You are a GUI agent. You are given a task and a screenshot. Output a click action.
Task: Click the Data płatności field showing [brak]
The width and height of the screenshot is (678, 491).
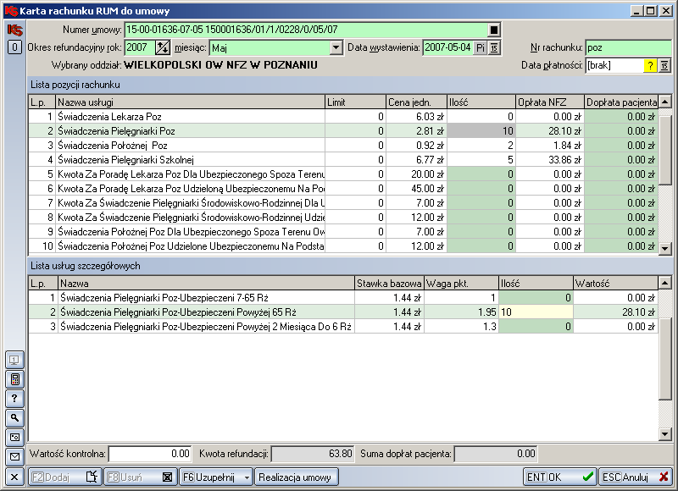(614, 66)
